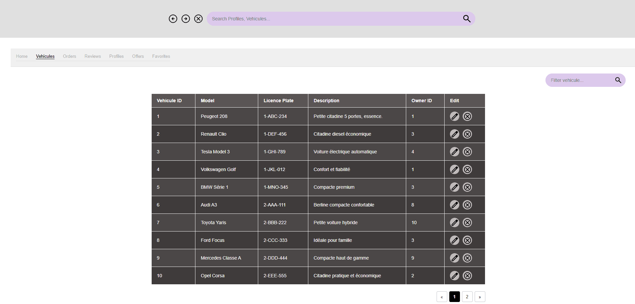Edit the Mercedes Classe A entry

[455, 258]
